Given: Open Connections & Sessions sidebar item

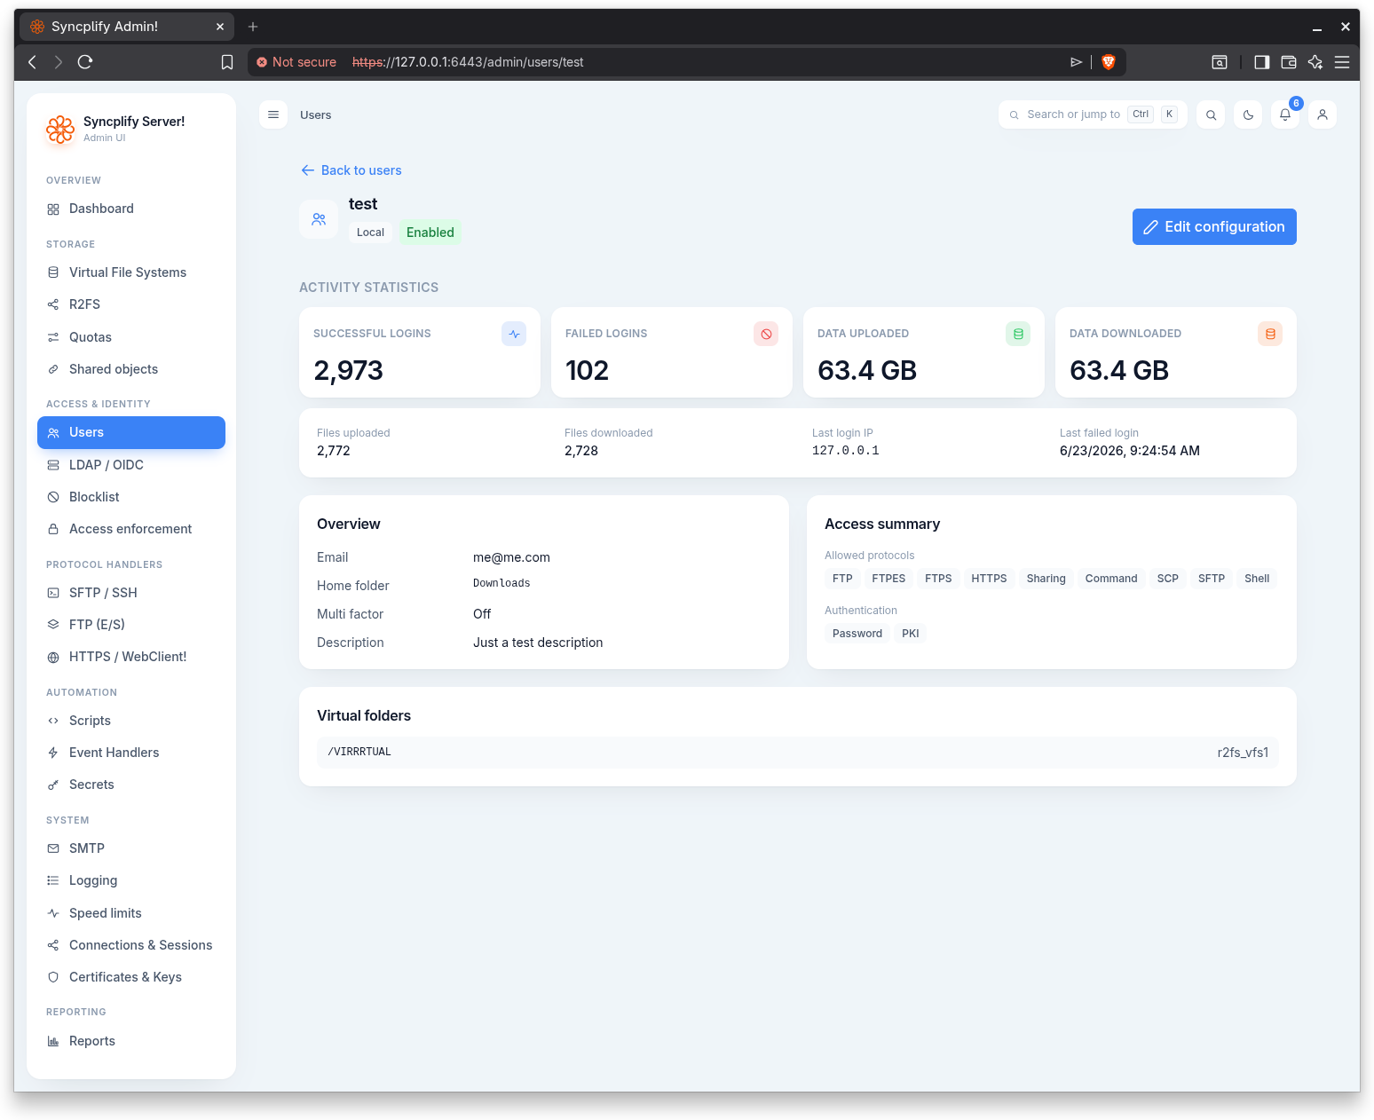Looking at the screenshot, I should [x=131, y=945].
